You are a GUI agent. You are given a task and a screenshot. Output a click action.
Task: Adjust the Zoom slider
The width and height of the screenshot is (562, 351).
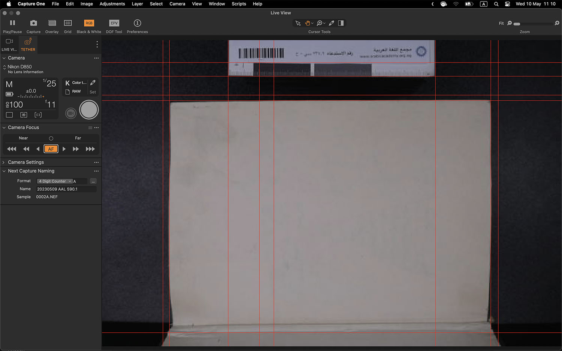[x=534, y=24]
